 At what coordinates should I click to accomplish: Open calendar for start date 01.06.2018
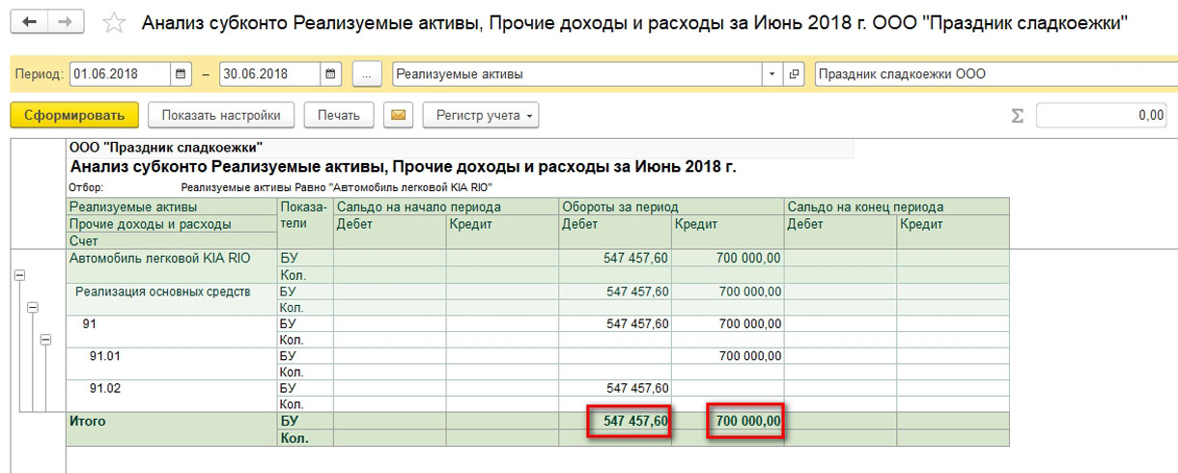[181, 73]
